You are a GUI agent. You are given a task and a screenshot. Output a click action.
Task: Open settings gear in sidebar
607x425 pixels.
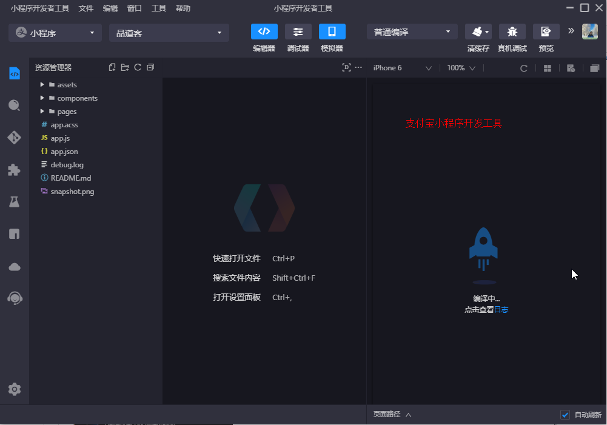pos(15,389)
